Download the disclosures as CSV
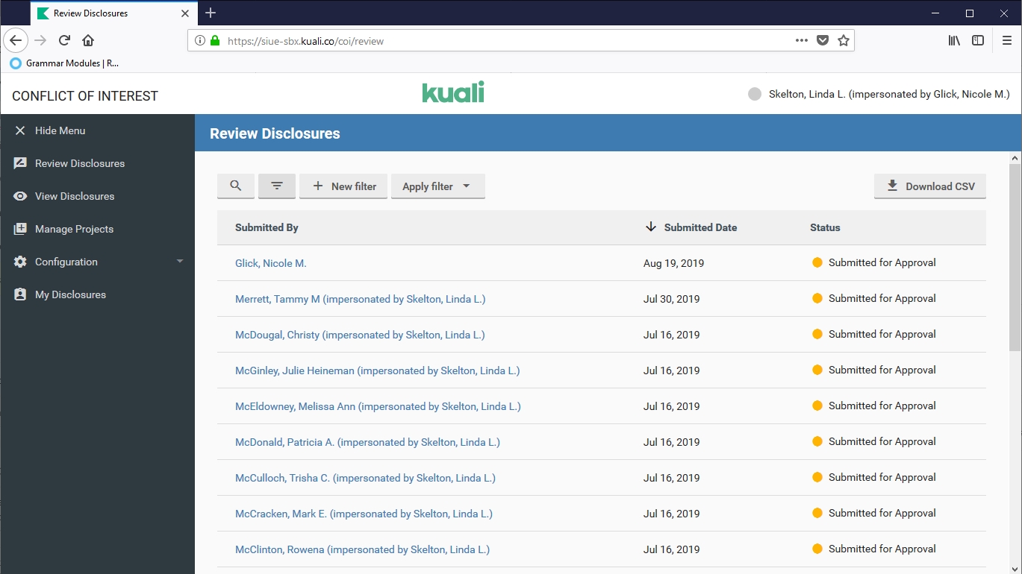This screenshot has height=574, width=1022. pyautogui.click(x=929, y=186)
